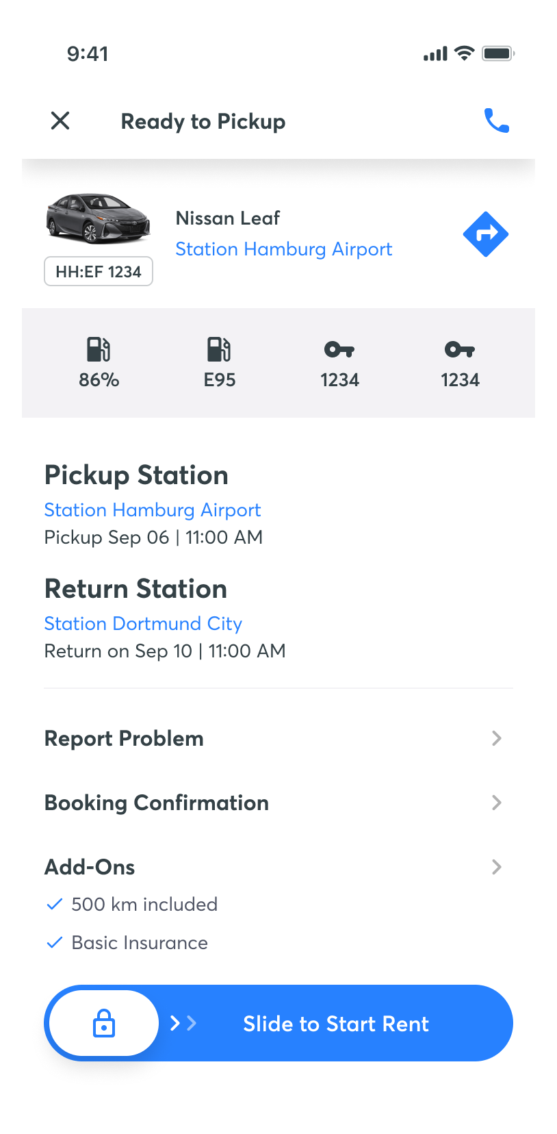Tap the double arrow slide indicator

(x=183, y=1023)
